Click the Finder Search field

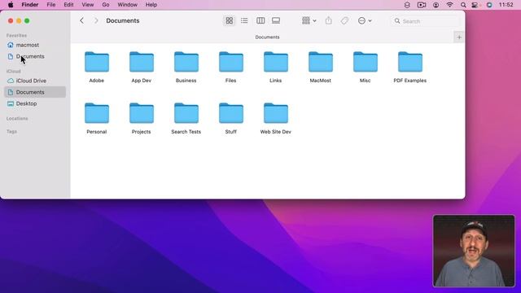[426, 21]
